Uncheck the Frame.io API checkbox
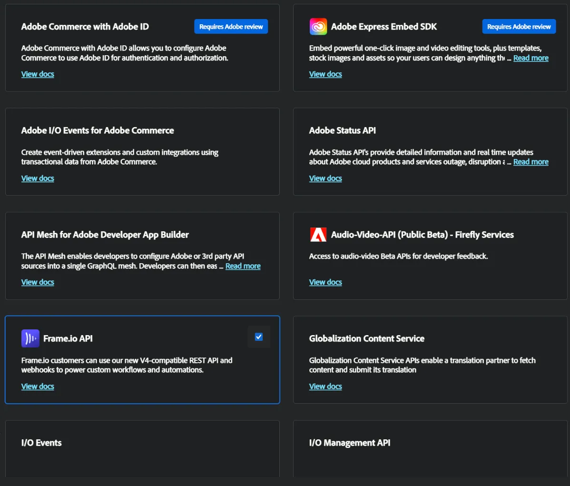This screenshot has height=486, width=570. [x=259, y=337]
